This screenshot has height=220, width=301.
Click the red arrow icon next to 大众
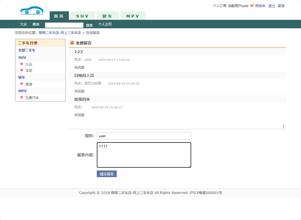[22, 64]
